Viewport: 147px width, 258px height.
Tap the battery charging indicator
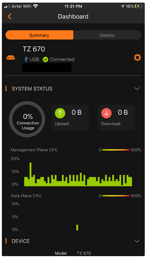tap(138, 6)
